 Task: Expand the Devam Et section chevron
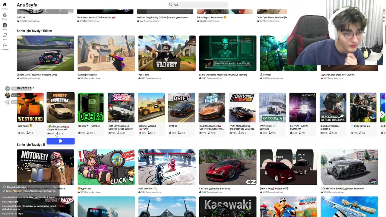(x=33, y=88)
